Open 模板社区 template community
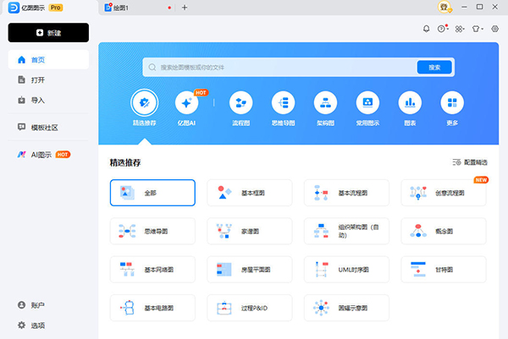Viewport: 508px width, 339px height. 48,128
